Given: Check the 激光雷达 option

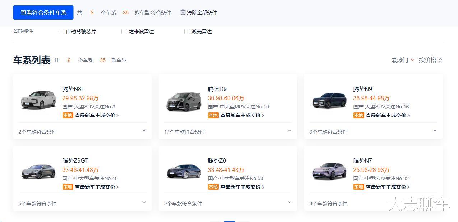Looking at the screenshot, I should click(x=187, y=32).
